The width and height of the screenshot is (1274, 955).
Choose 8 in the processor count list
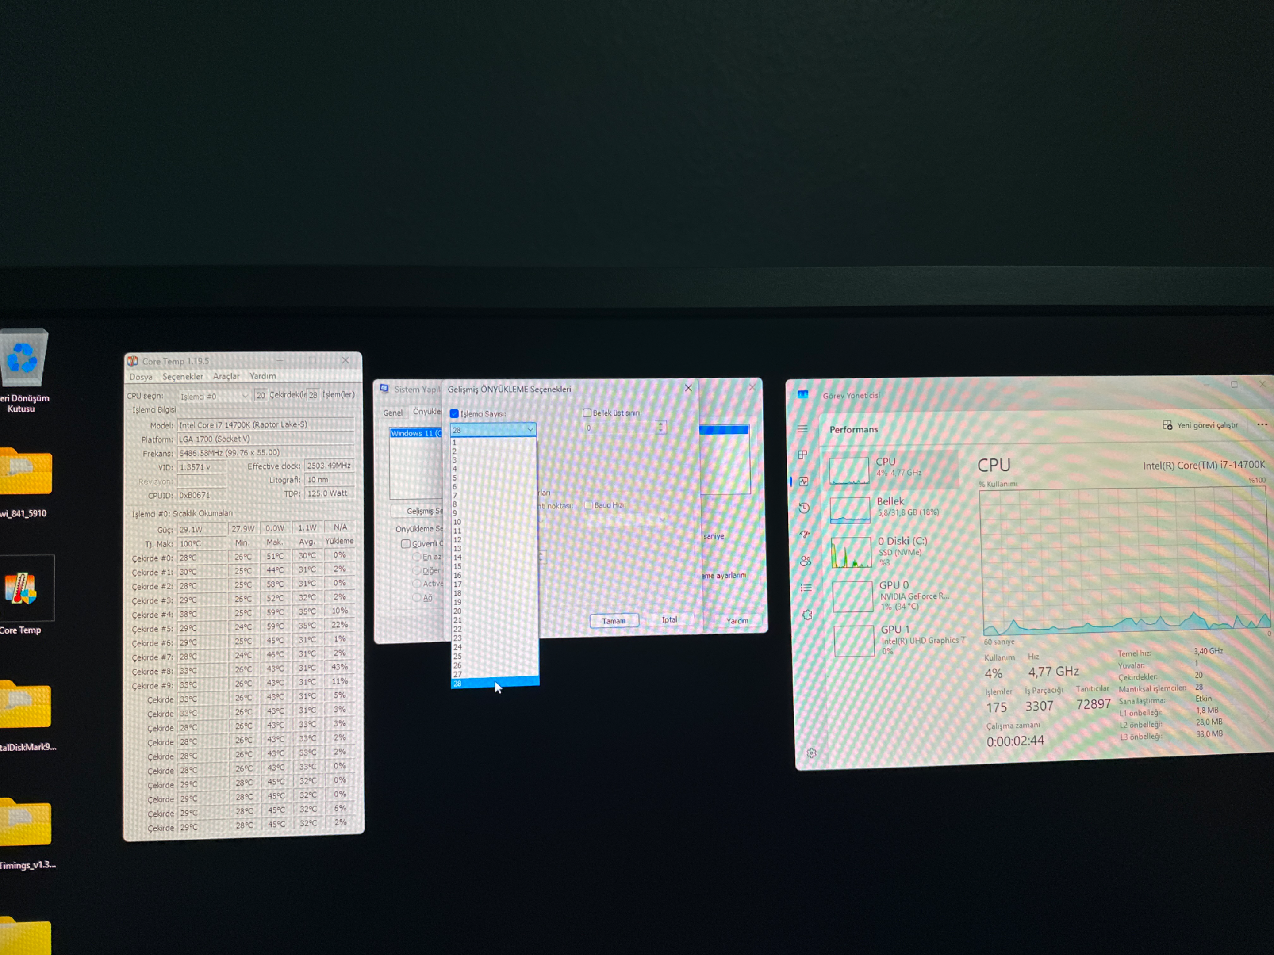pos(494,504)
